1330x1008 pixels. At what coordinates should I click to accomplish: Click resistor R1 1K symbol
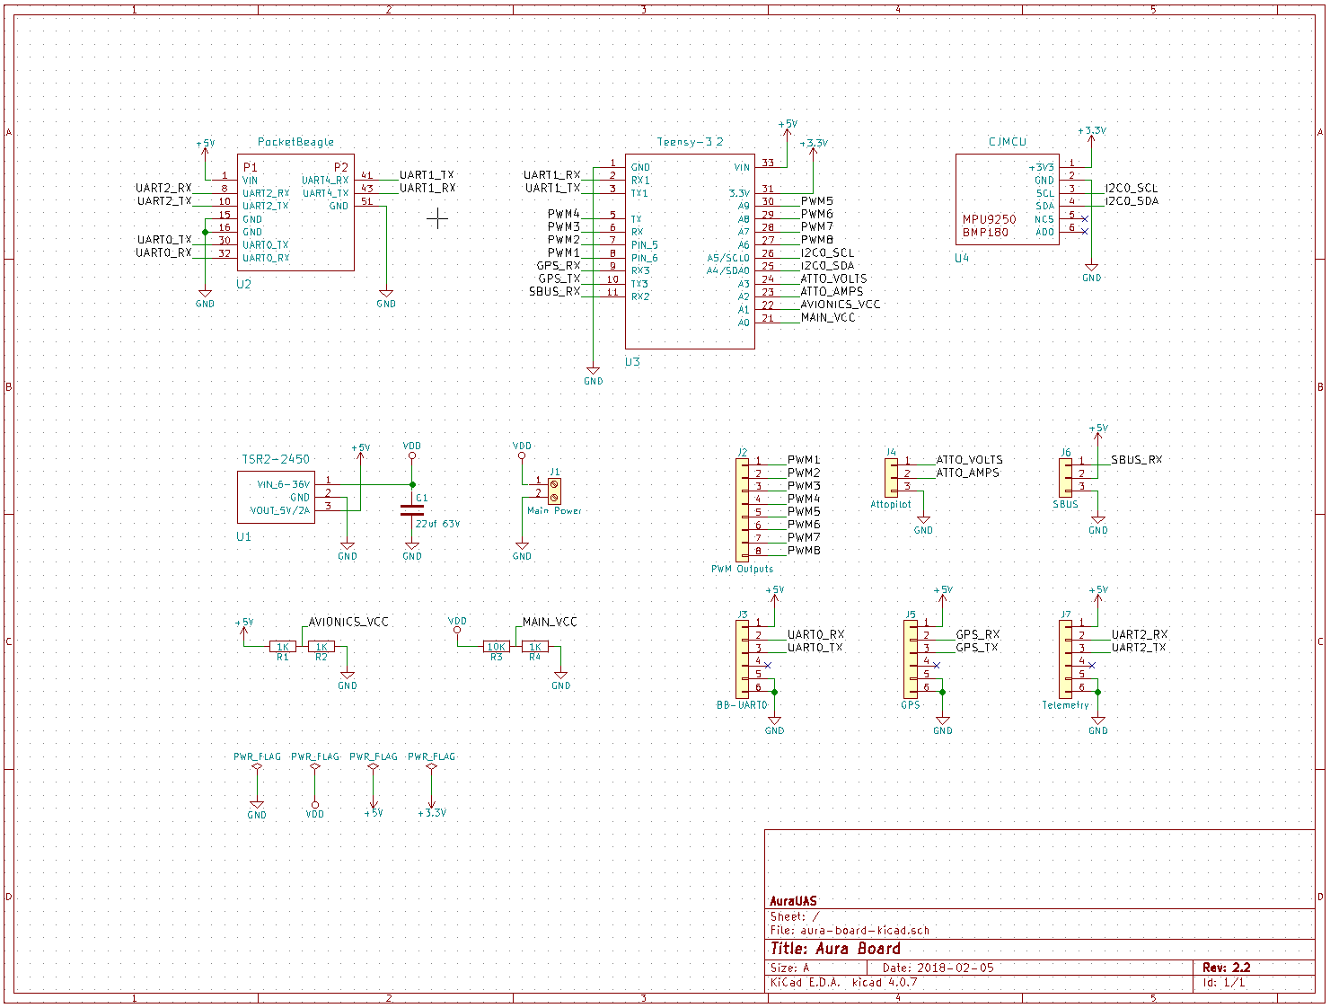point(282,647)
